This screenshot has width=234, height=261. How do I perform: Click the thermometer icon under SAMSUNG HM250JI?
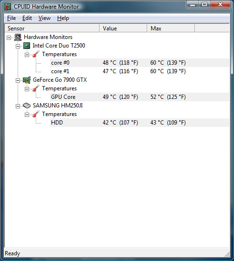click(x=36, y=114)
